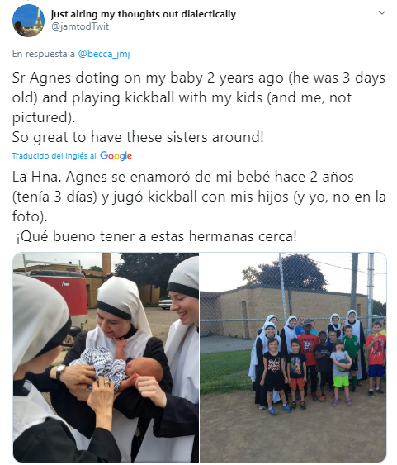The width and height of the screenshot is (397, 465).
Task: Click the wristwatch in the left photo
Action: point(60,372)
